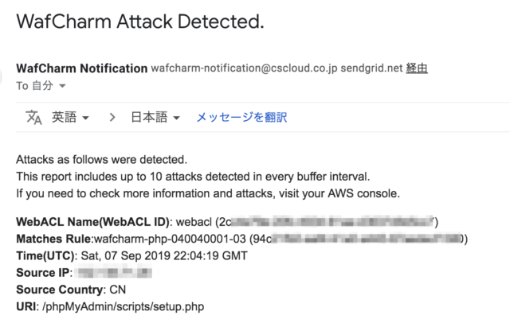Click the arrow beside 英語

point(85,118)
